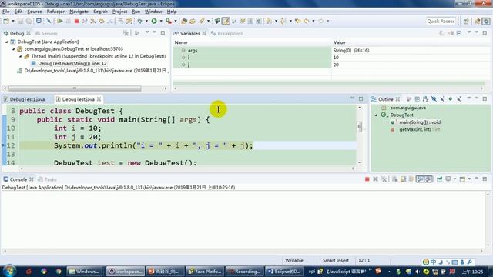Click Last Edit Location toolbar icon
The image size is (493, 277).
click(x=298, y=21)
